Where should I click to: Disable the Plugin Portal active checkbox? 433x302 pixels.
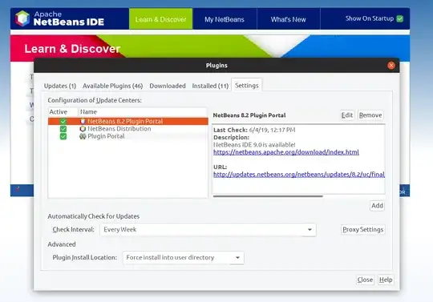tap(63, 136)
